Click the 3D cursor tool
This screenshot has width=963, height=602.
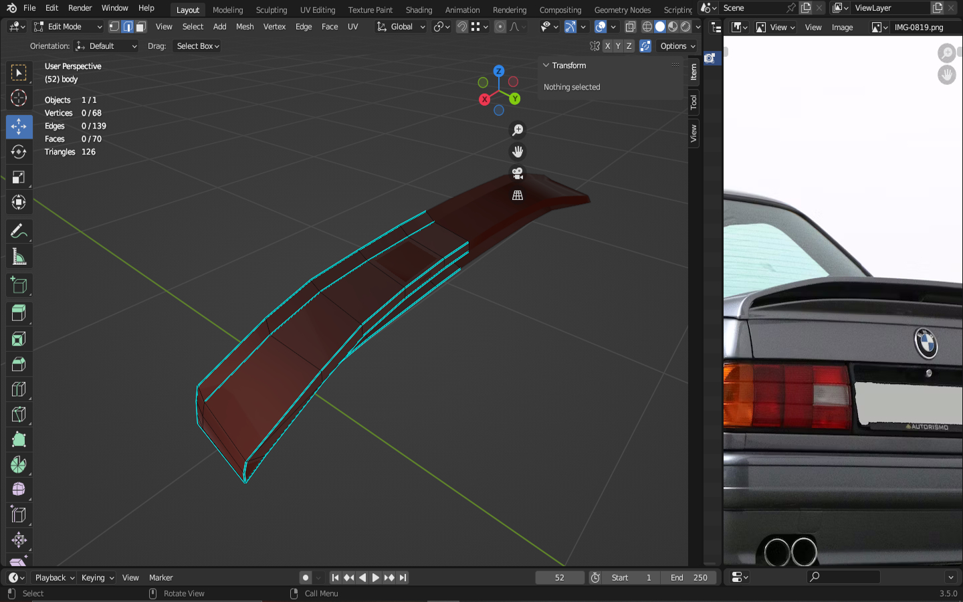tap(19, 98)
